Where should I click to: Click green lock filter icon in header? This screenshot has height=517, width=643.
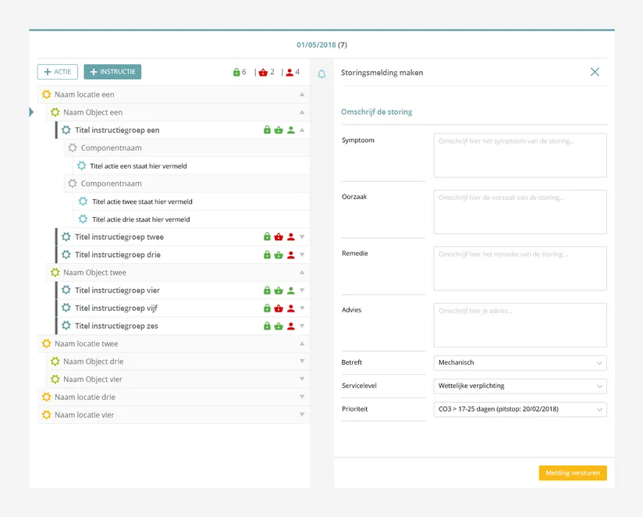coord(236,73)
